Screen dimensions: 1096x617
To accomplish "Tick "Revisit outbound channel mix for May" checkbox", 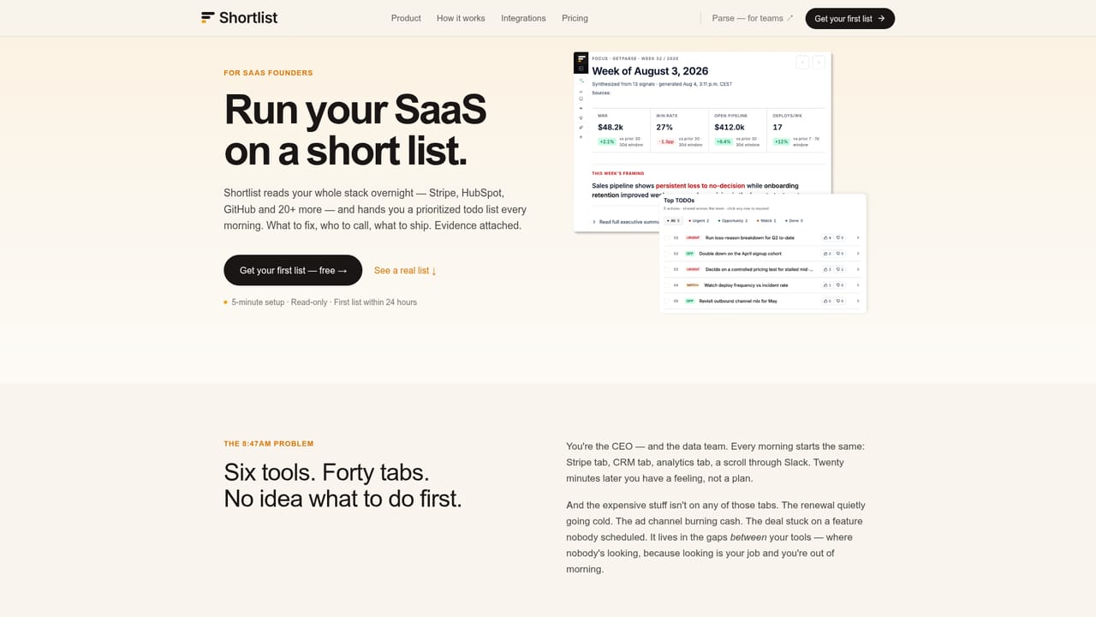I will [667, 301].
